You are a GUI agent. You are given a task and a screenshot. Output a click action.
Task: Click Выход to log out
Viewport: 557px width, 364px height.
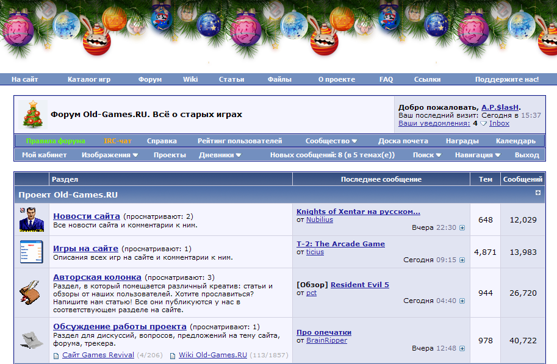pyautogui.click(x=527, y=155)
